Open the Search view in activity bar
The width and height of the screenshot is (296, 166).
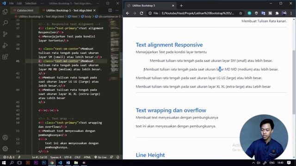pos(5,23)
